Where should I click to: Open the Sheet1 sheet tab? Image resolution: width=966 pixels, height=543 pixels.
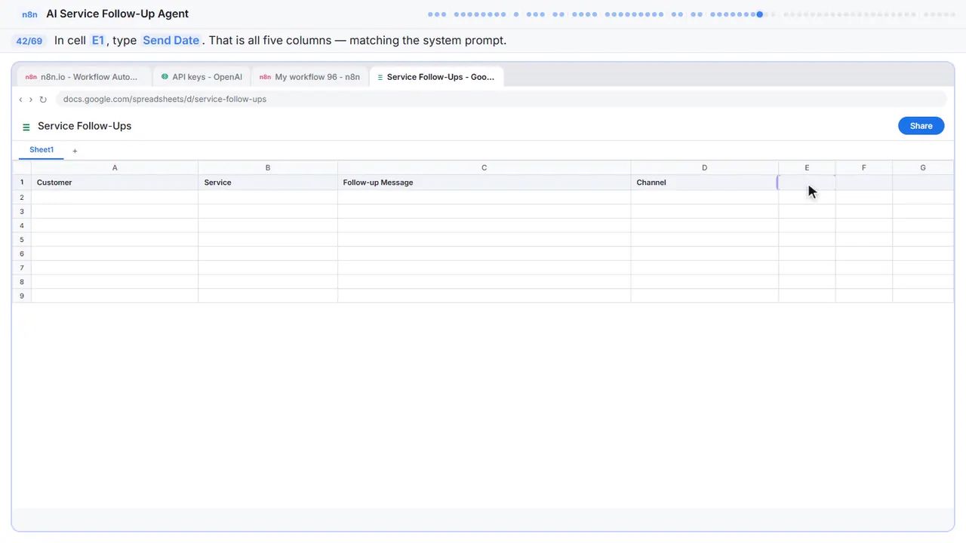pos(42,150)
